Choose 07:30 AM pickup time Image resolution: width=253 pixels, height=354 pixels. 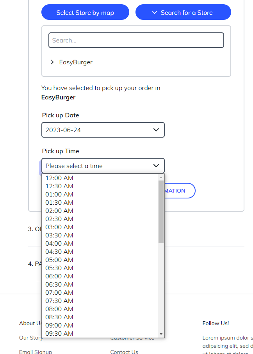[x=59, y=301]
